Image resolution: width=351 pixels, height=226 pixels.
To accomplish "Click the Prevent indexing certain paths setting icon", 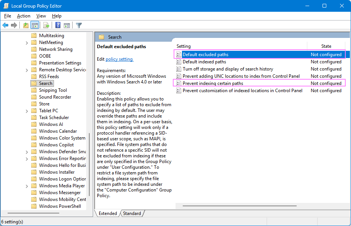I will pos(179,83).
